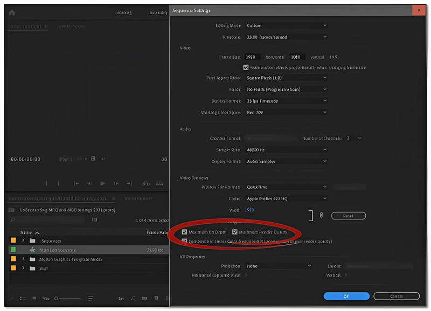Toggle Composite in Linear Color checkbox

[x=184, y=241]
